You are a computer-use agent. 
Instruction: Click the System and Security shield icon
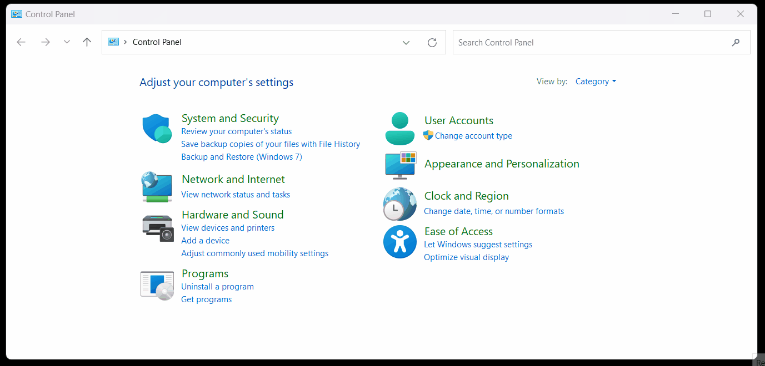(157, 129)
